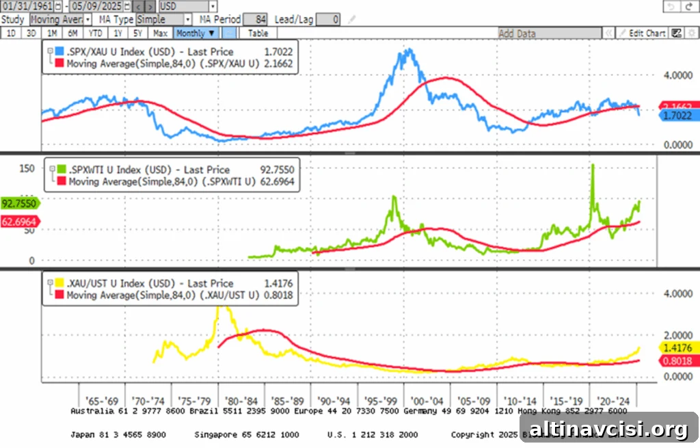The image size is (700, 448).
Task: Click red swatch for .XAU/UST moving average
Action: click(59, 295)
